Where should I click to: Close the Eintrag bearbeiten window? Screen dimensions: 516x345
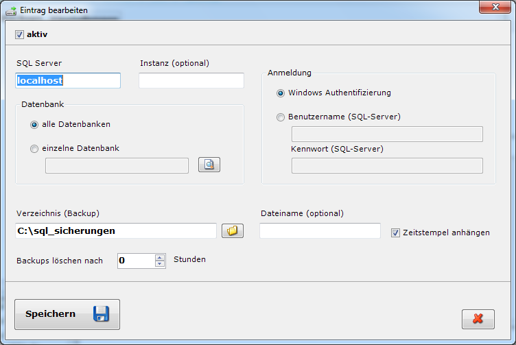[495, 7]
